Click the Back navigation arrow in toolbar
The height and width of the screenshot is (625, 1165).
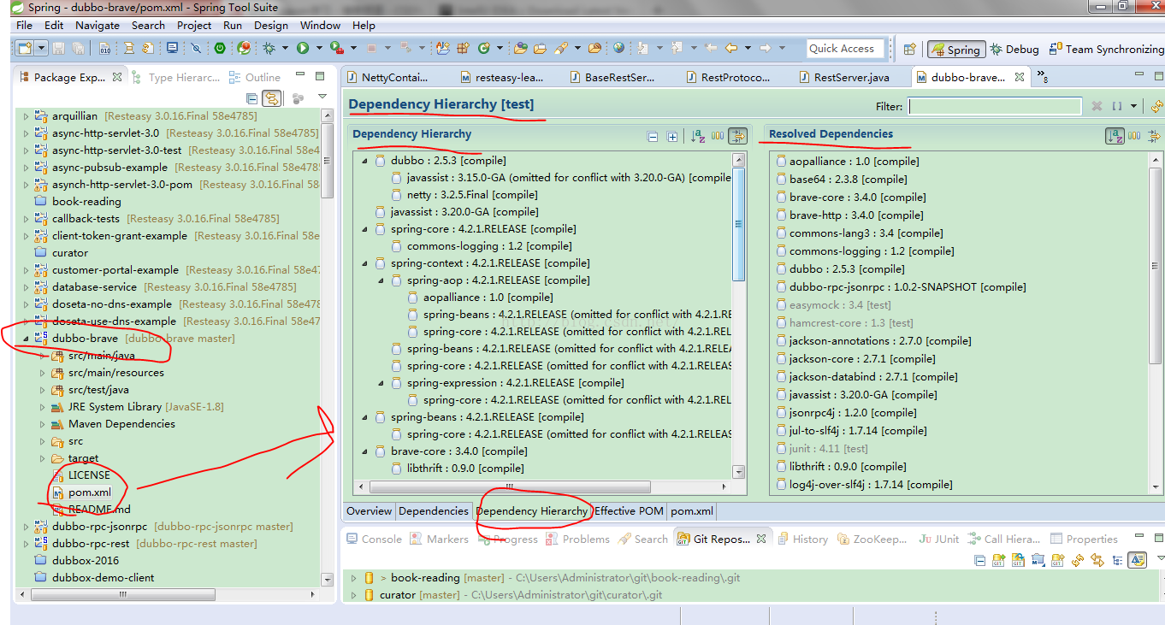coord(731,49)
